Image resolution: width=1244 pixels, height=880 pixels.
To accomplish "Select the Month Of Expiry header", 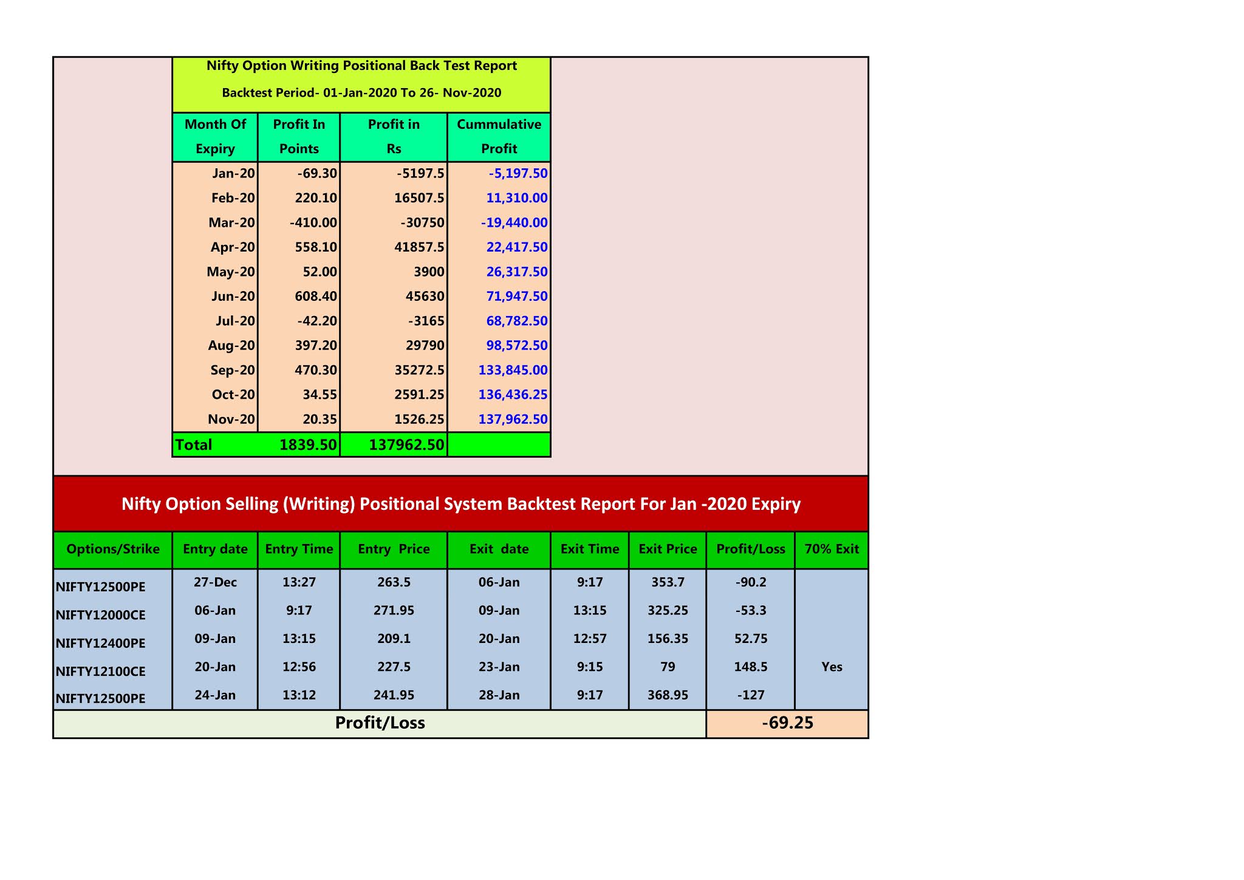I will click(x=215, y=136).
